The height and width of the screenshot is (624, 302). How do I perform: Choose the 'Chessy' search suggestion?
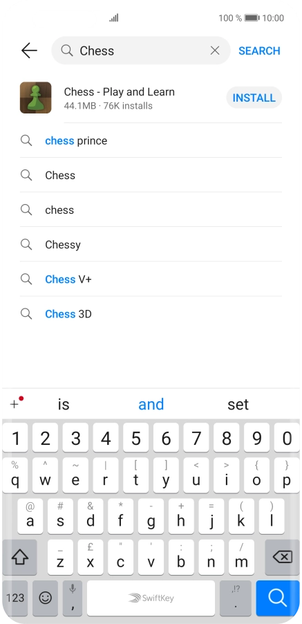pyautogui.click(x=151, y=244)
